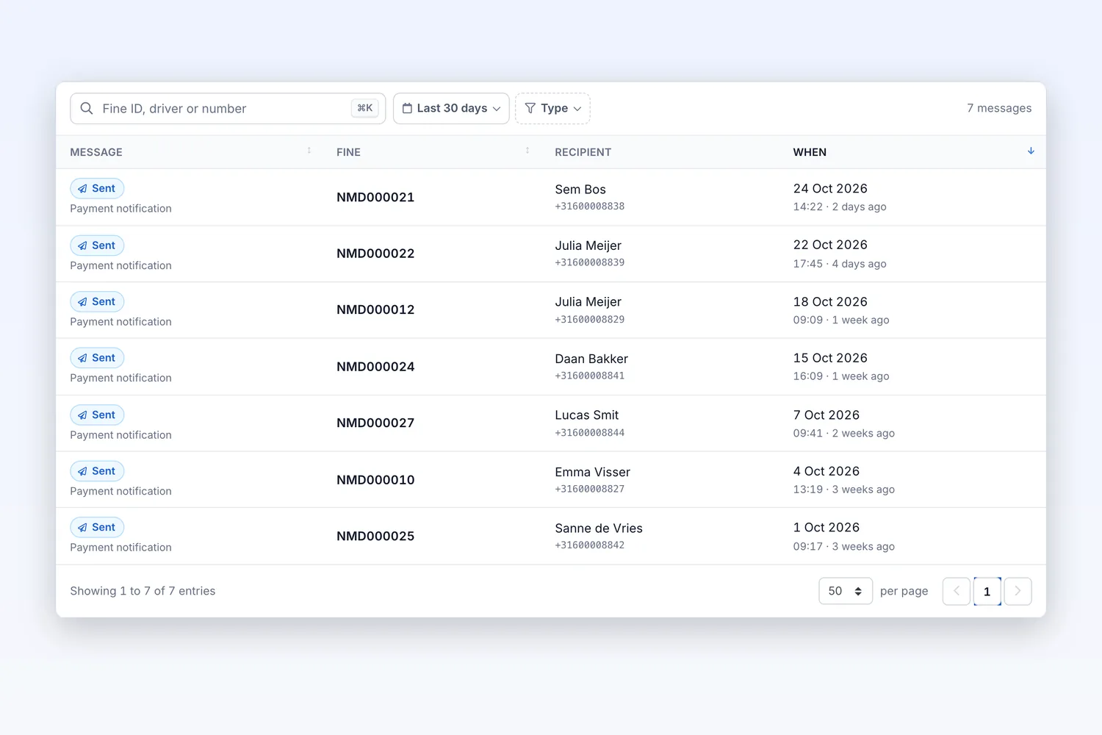Sort by the FINE column arrows
Image resolution: width=1102 pixels, height=735 pixels.
pos(527,151)
